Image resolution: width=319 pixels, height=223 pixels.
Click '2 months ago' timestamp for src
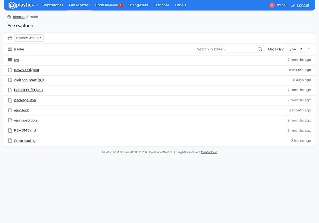[299, 60]
